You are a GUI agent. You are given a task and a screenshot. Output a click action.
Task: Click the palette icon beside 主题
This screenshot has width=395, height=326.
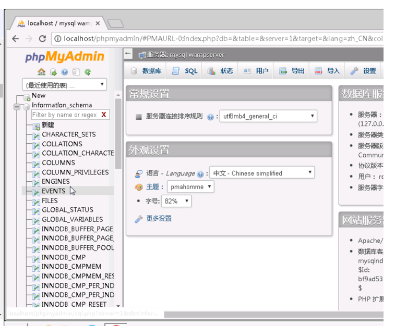[x=139, y=187]
